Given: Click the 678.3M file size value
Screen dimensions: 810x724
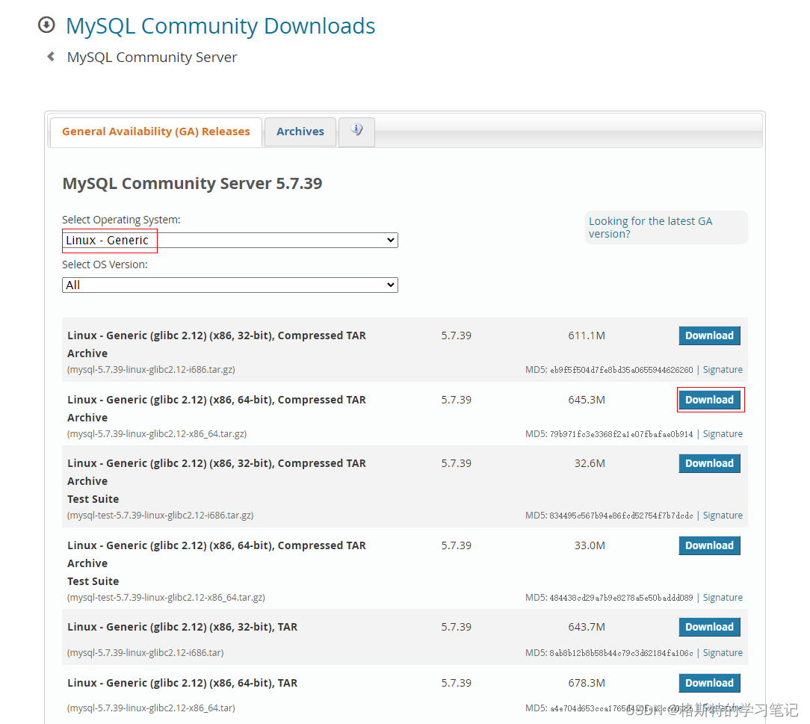Looking at the screenshot, I should coord(587,683).
